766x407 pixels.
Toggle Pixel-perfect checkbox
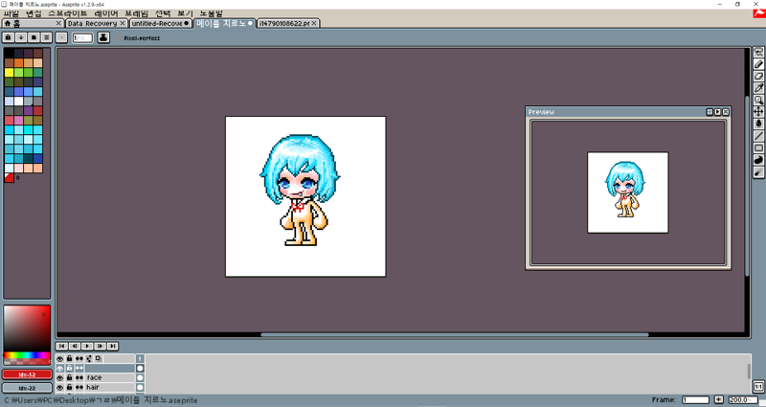118,37
